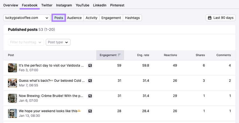The image size is (239, 123).
Task: Click the reactions value 29
Action: click(x=175, y=96)
